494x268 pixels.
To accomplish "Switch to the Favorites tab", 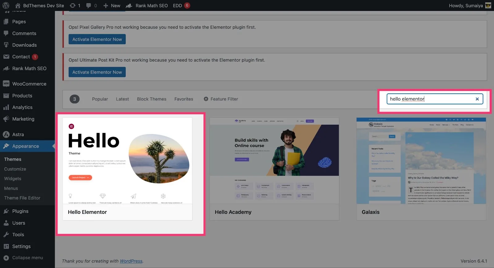I will tap(184, 99).
